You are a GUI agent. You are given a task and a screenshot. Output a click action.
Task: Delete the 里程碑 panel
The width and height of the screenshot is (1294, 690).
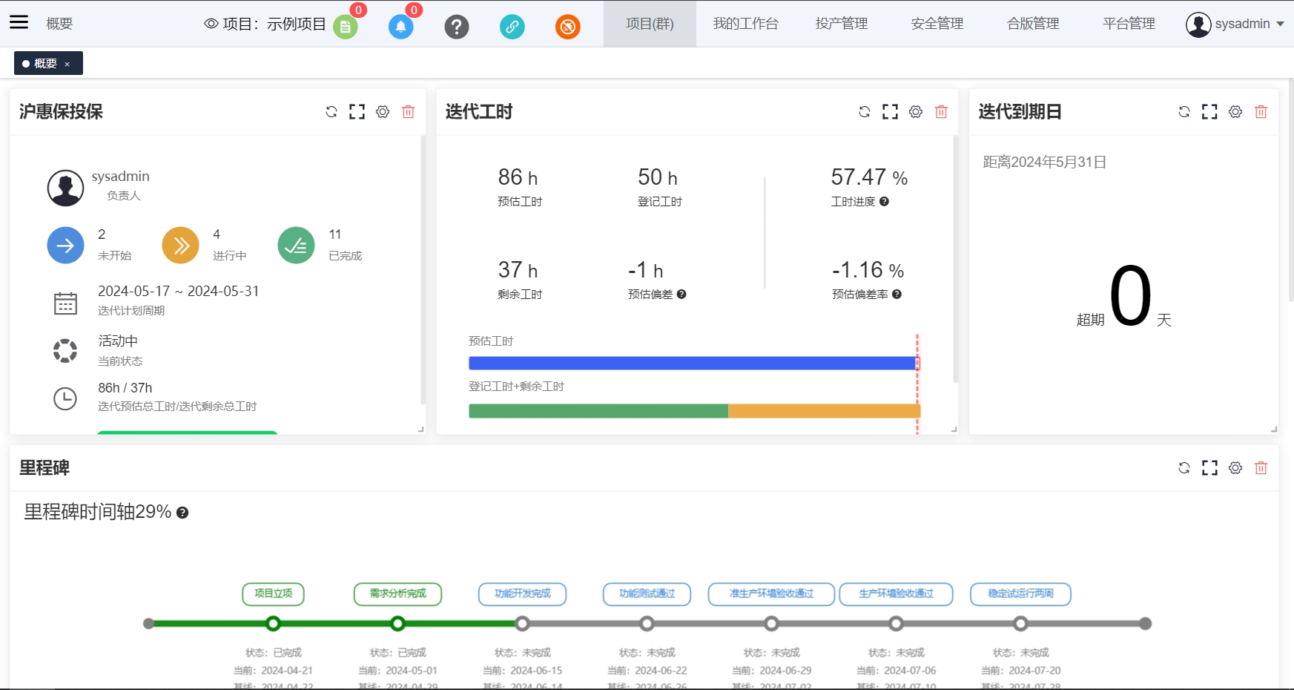coord(1261,468)
